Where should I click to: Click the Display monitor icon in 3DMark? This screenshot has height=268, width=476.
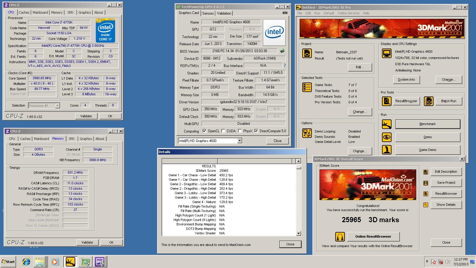[x=387, y=53]
